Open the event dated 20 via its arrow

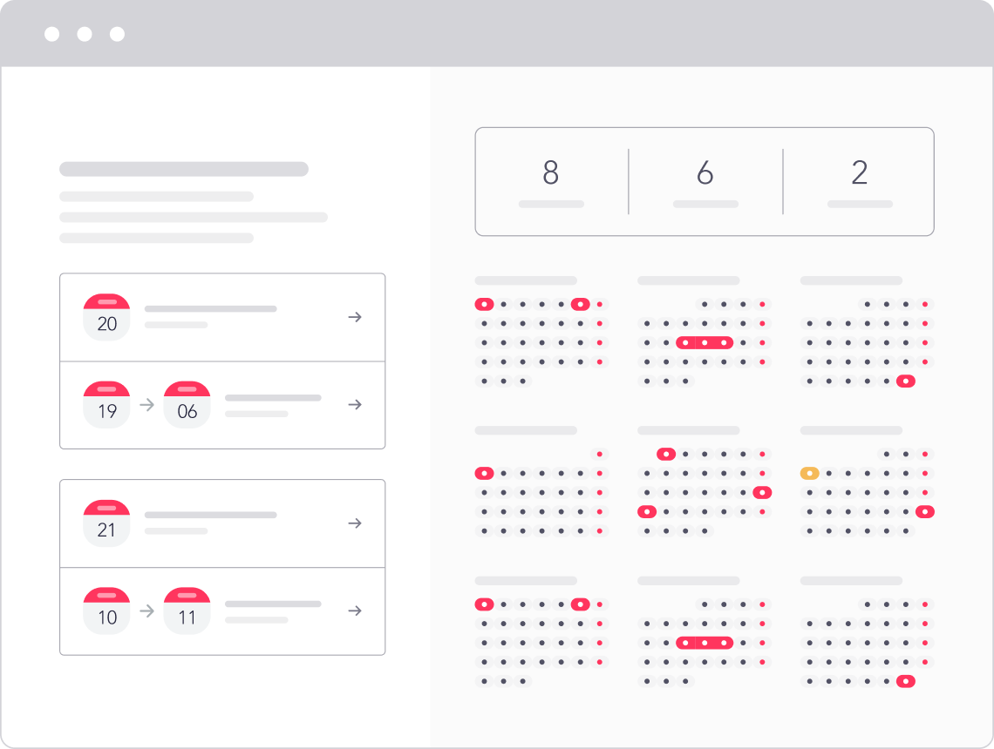(x=355, y=317)
